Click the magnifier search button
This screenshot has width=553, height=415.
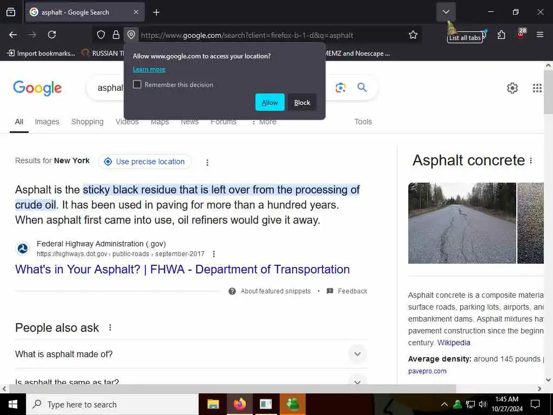[x=362, y=87]
